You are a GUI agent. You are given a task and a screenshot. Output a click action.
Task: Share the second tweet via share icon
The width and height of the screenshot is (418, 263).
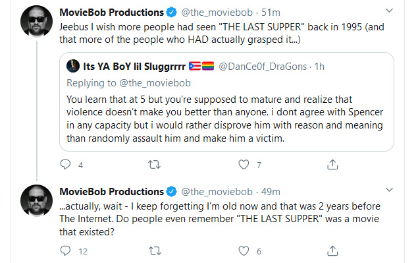(332, 251)
